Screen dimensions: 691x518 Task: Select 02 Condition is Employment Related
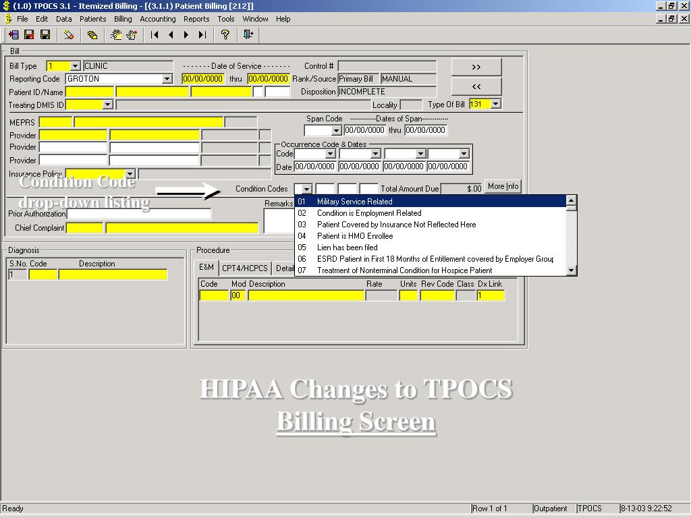tap(431, 212)
